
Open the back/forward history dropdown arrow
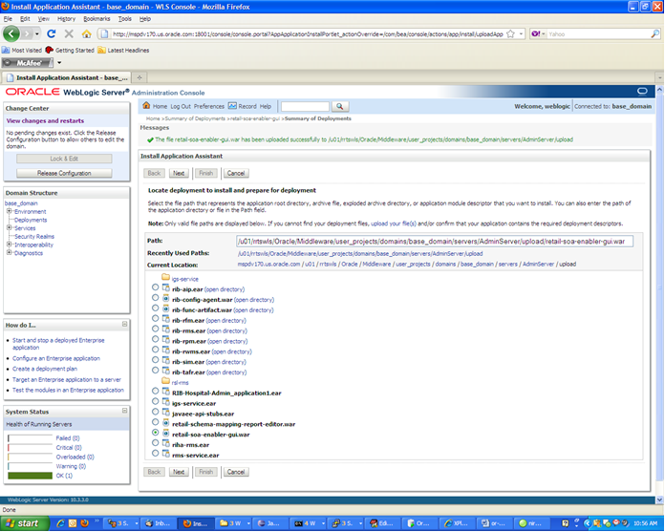(x=37, y=34)
